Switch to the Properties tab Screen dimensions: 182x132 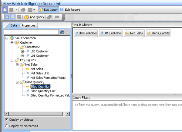[28, 25]
